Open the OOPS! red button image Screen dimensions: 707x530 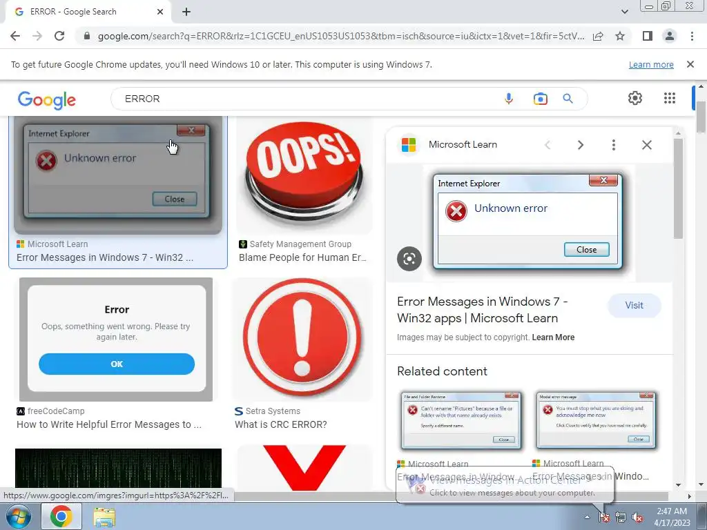click(304, 175)
